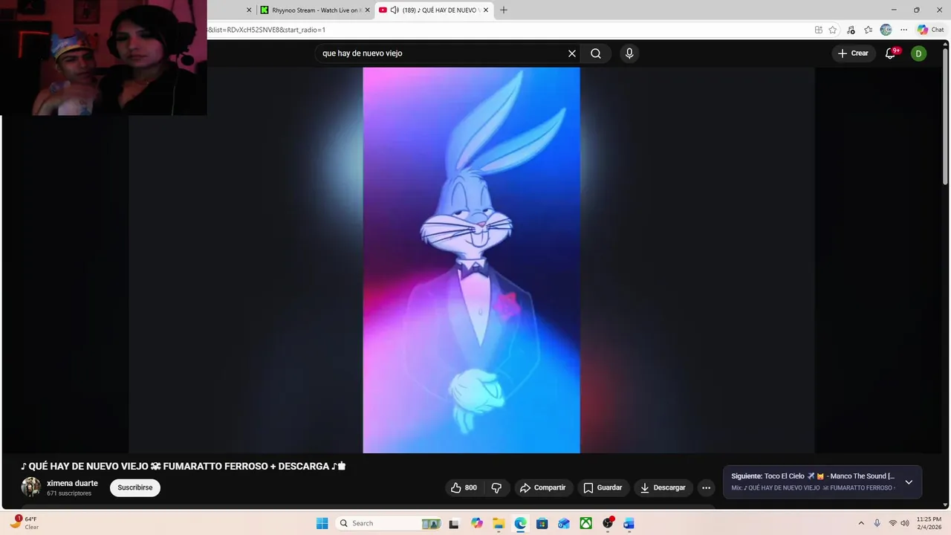Like the video with thumbs-up 800

pyautogui.click(x=464, y=487)
